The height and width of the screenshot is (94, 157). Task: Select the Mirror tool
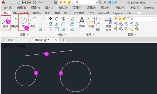(x=57, y=24)
